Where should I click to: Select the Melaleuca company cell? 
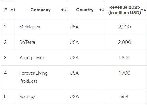[x=42, y=27]
